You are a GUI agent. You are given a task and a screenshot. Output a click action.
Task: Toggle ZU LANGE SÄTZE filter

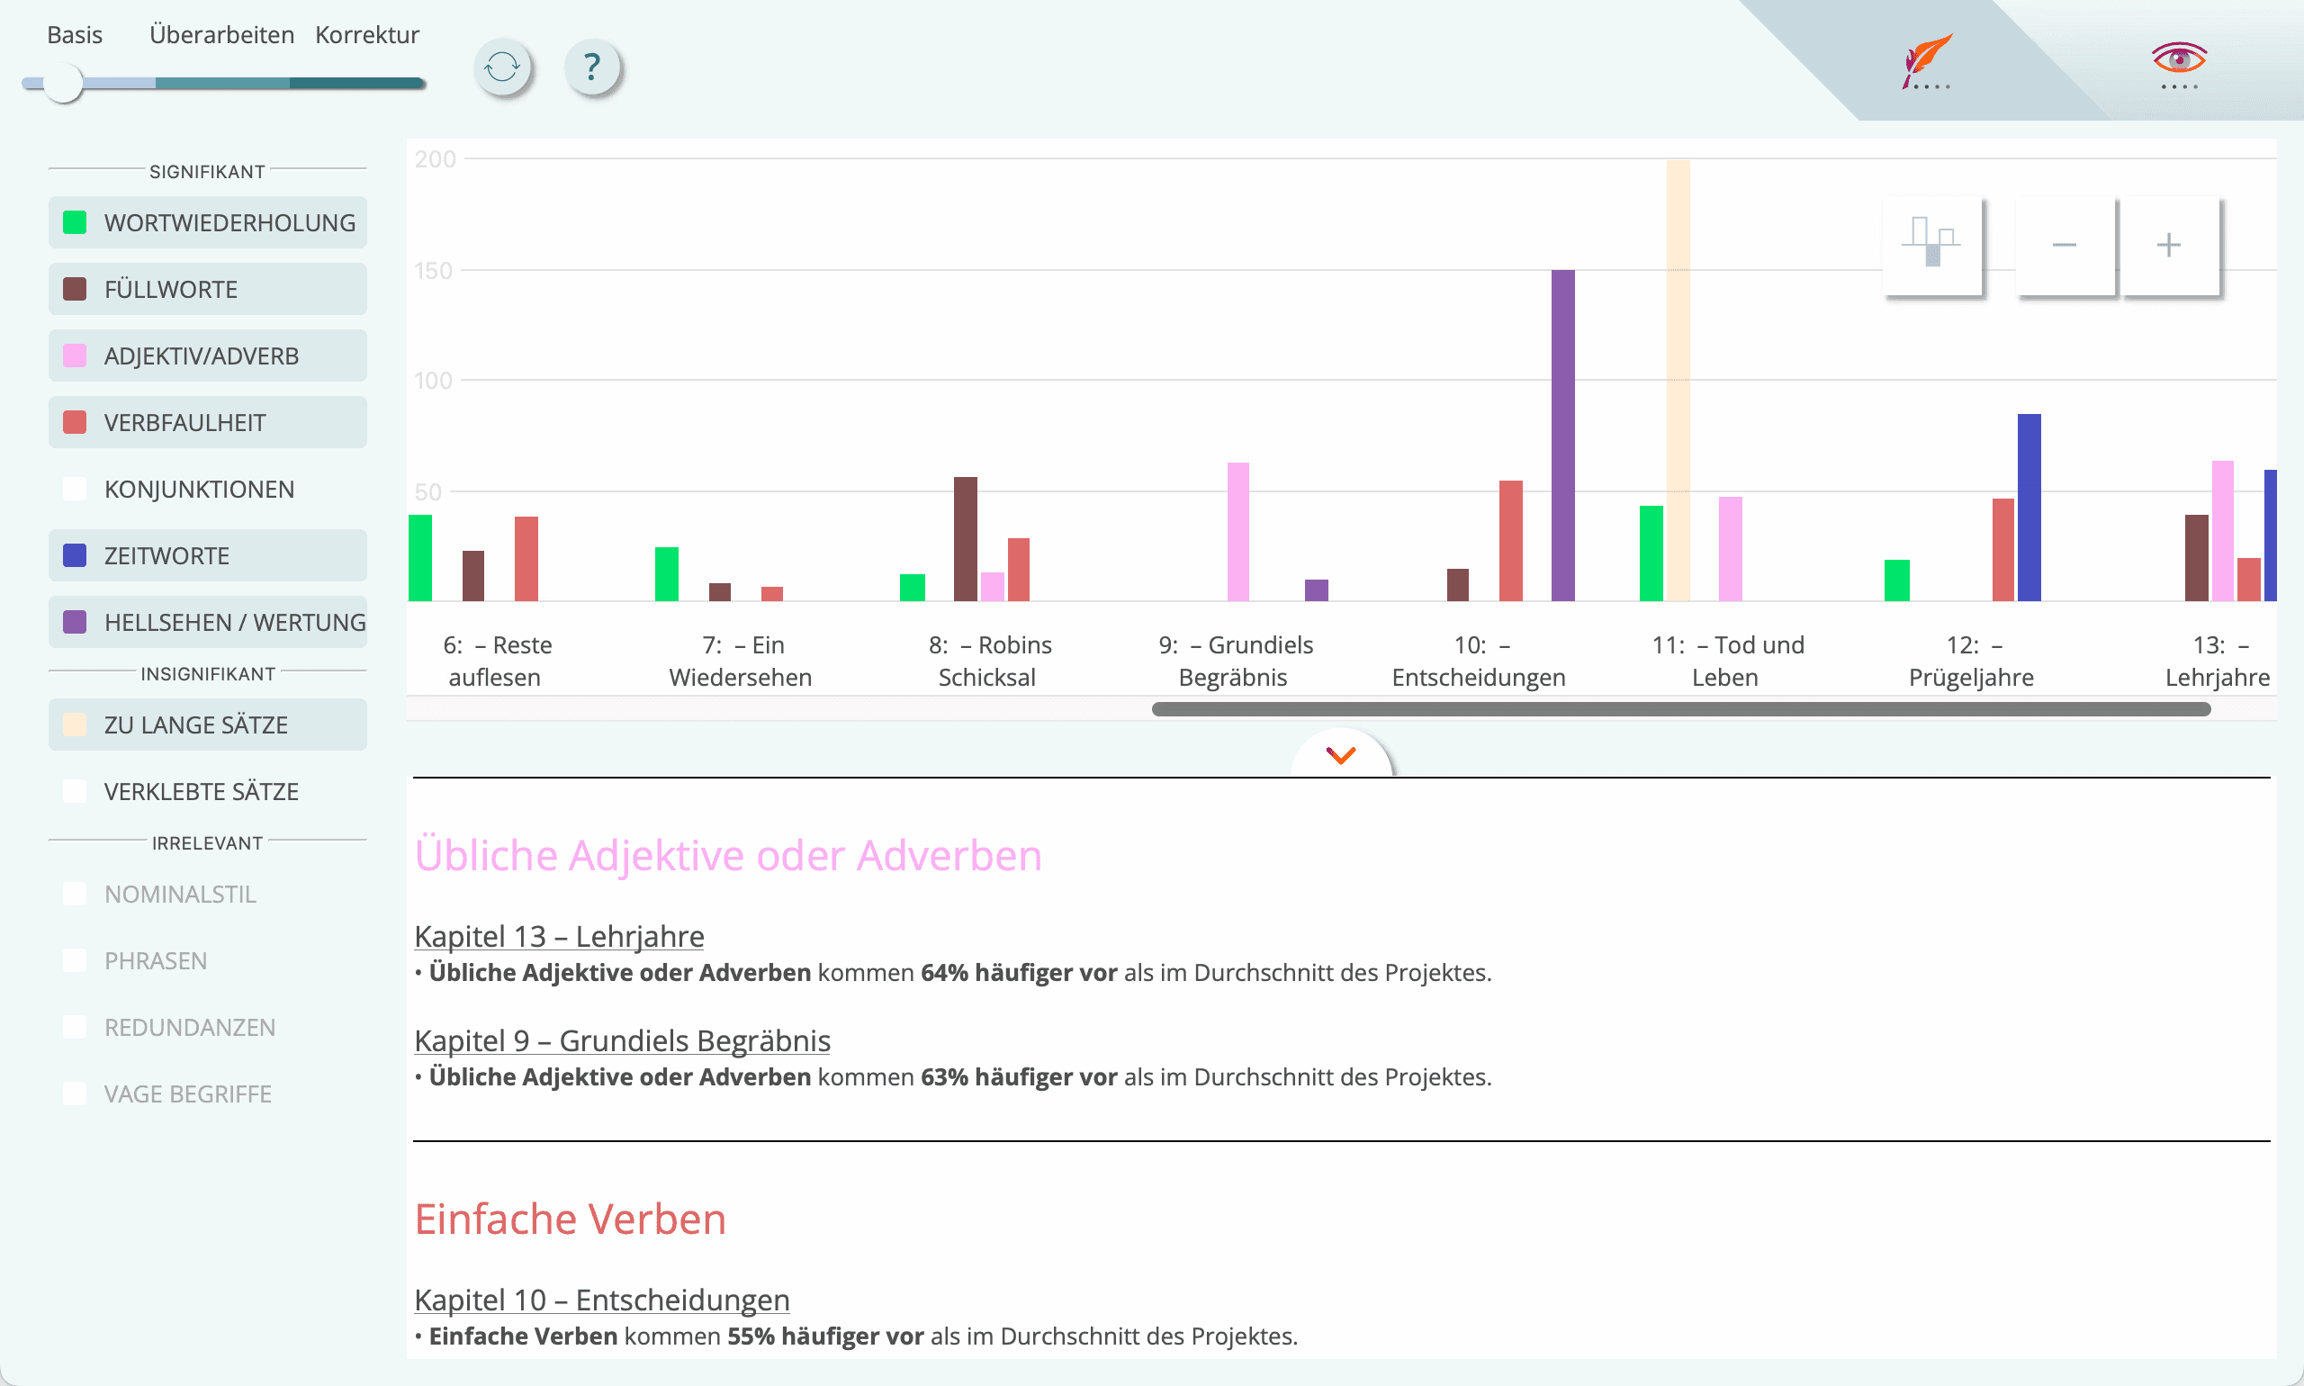click(207, 724)
